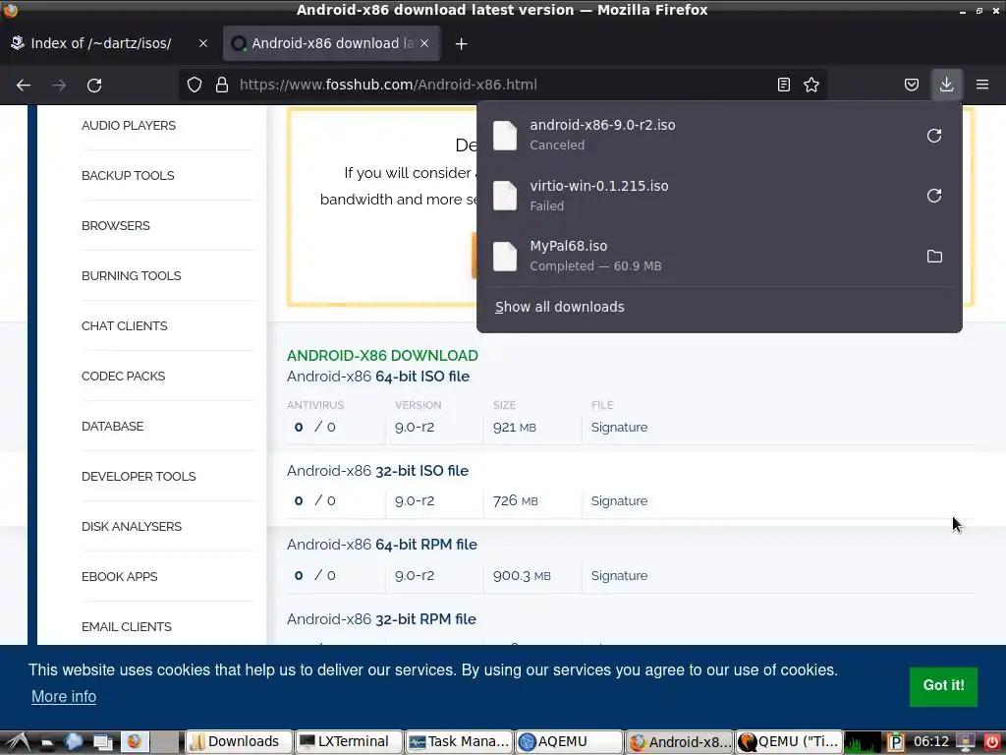
Task: Click the red power logout icon
Action: pyautogui.click(x=992, y=742)
